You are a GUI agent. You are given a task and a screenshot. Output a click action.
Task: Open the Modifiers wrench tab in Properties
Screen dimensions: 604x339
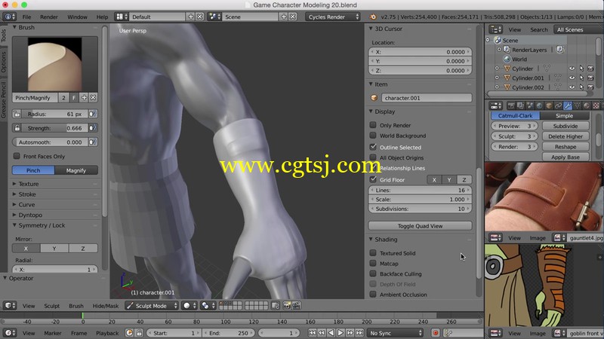click(568, 105)
